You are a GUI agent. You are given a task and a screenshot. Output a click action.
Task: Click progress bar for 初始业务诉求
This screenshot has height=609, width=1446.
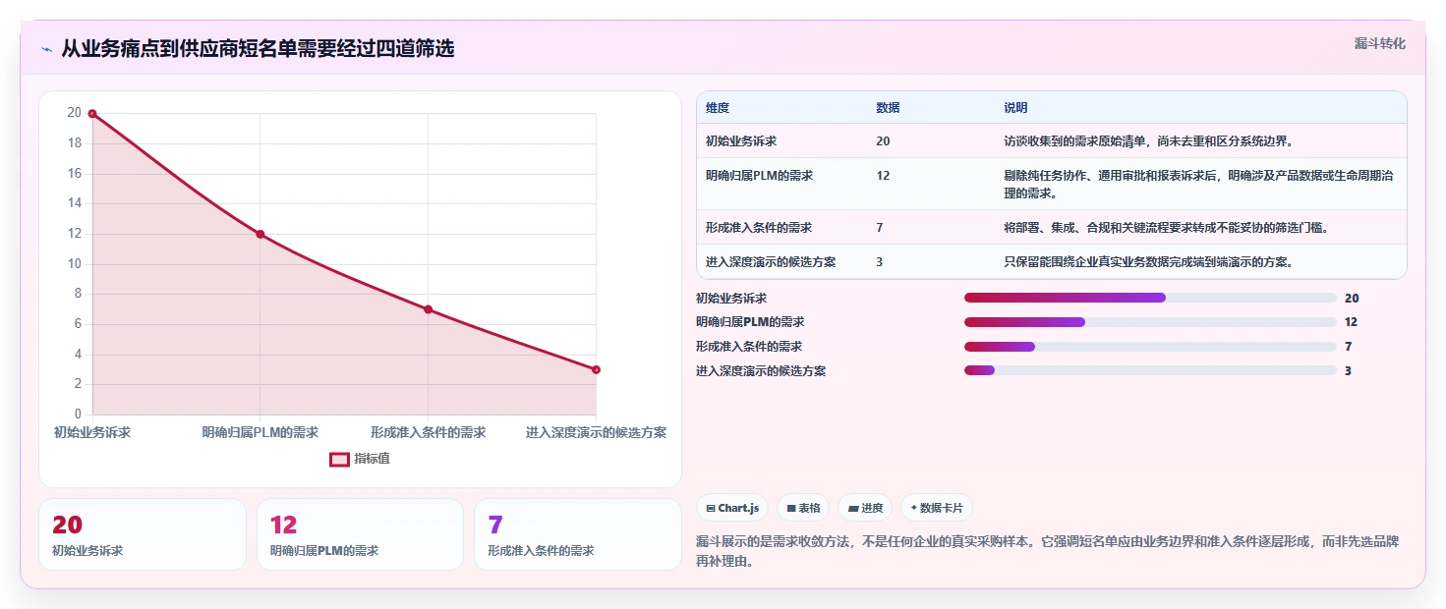point(1150,298)
